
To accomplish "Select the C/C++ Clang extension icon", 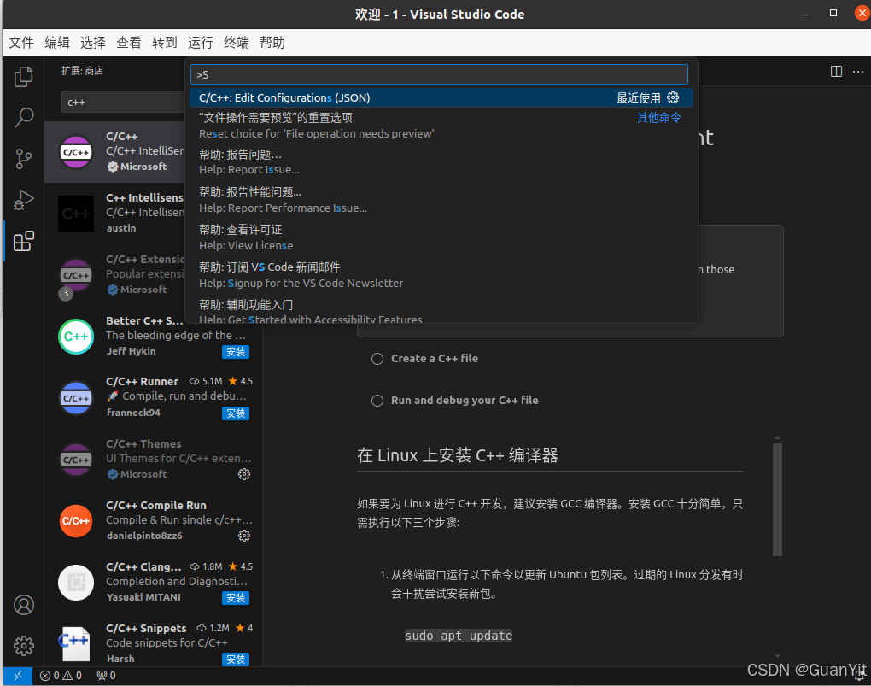I will coord(76,583).
